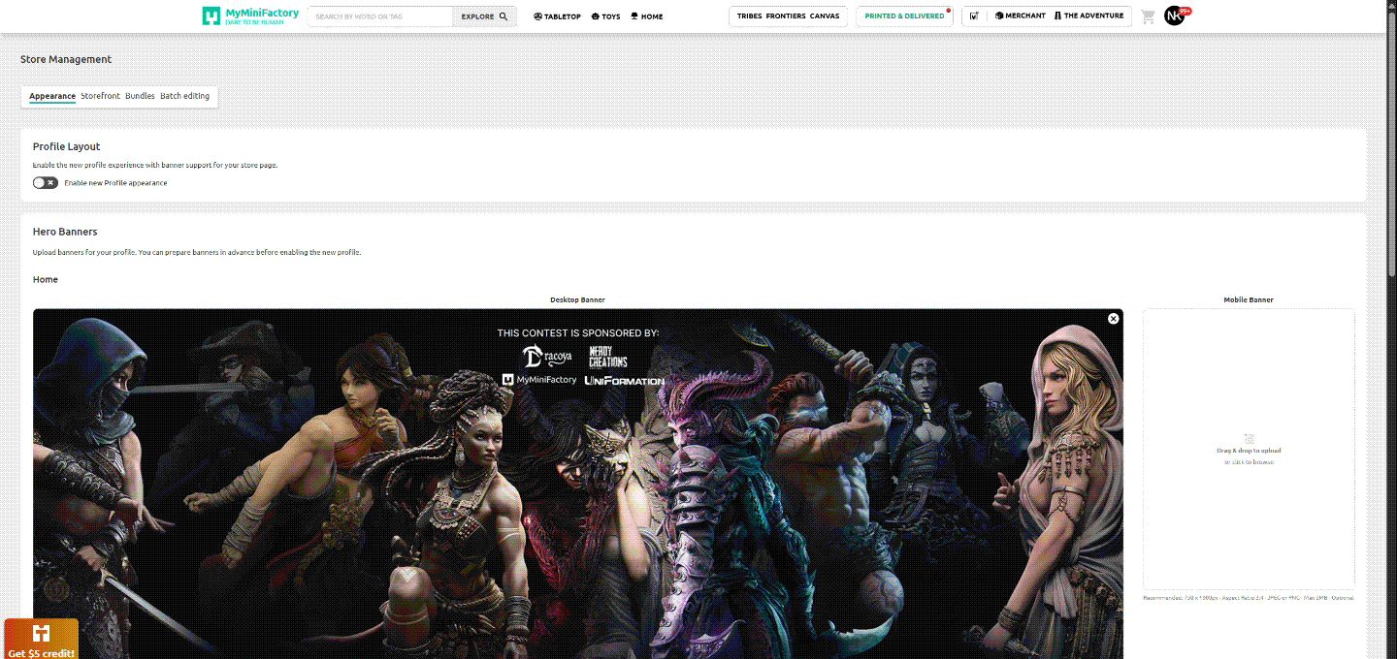
Task: Click the search magnifier icon
Action: [502, 16]
